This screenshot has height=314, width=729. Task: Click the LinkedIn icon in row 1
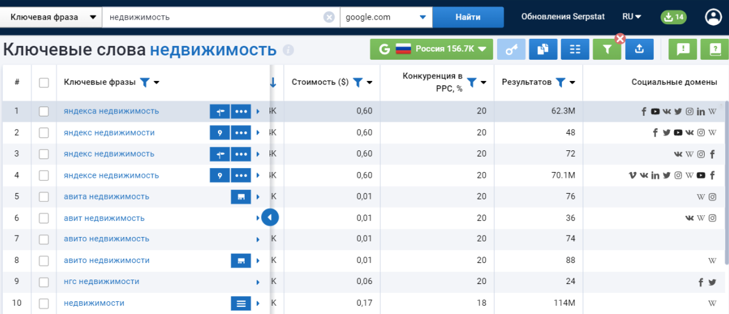click(x=700, y=111)
